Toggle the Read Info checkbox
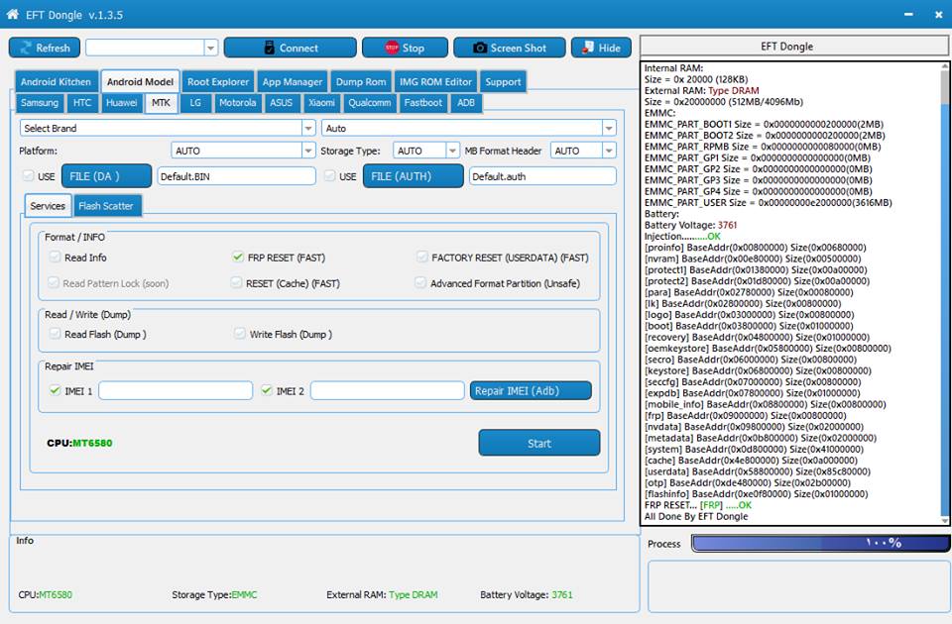 [55, 258]
